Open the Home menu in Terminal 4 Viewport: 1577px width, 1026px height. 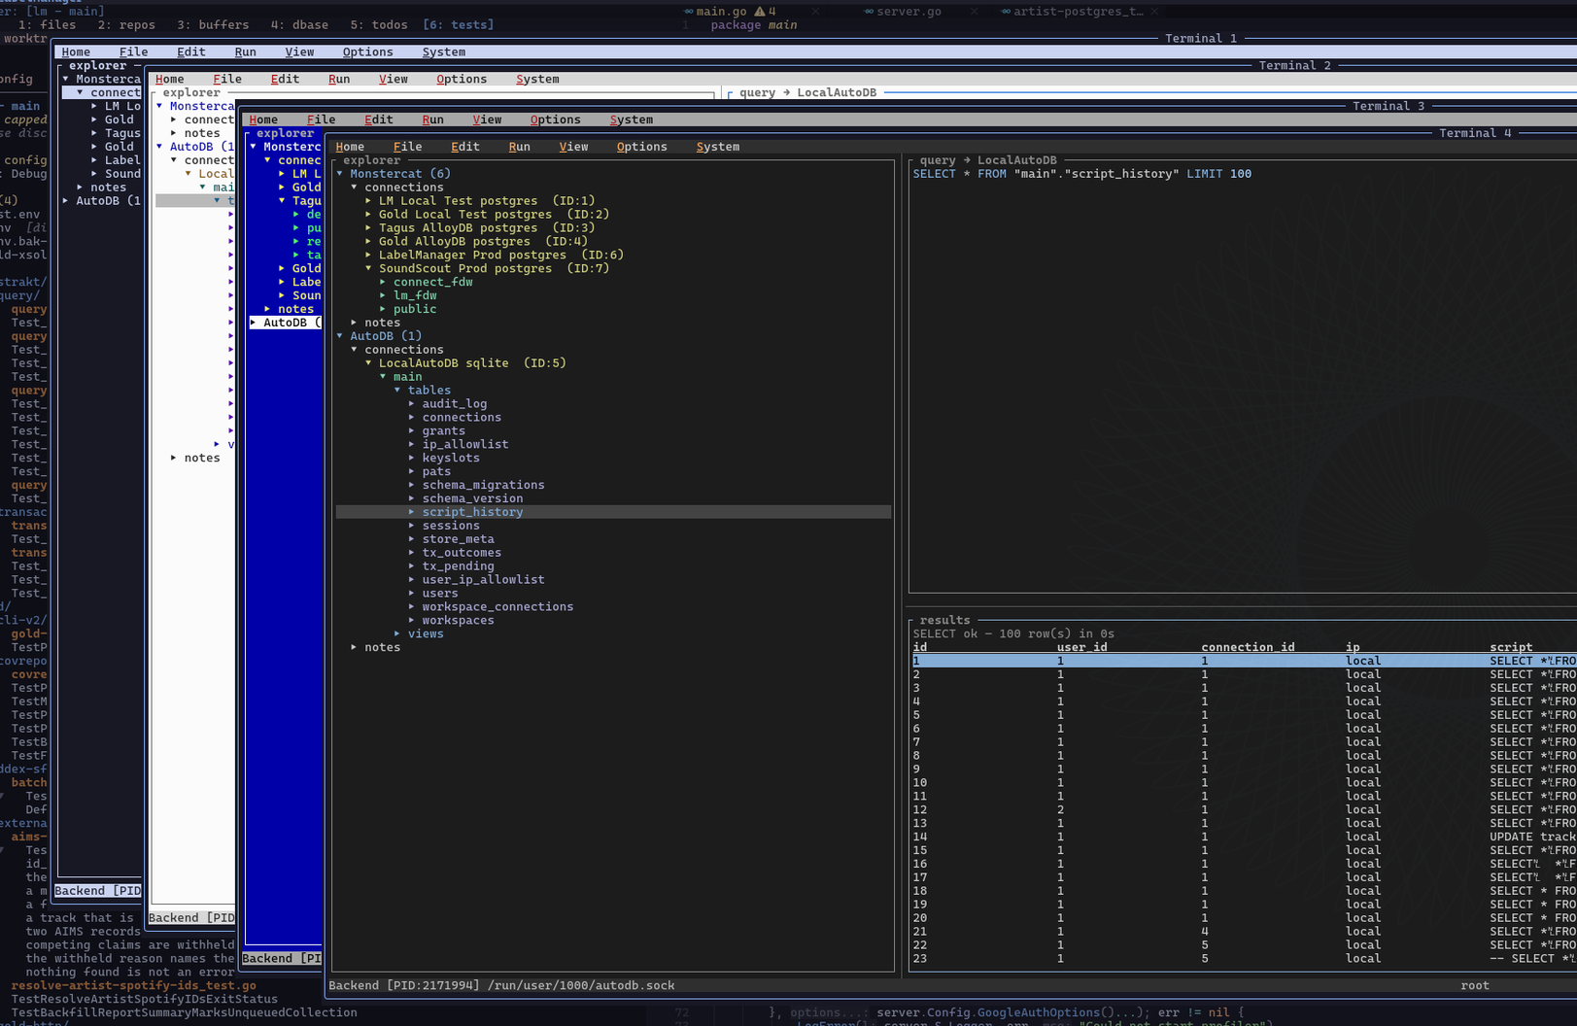350,147
